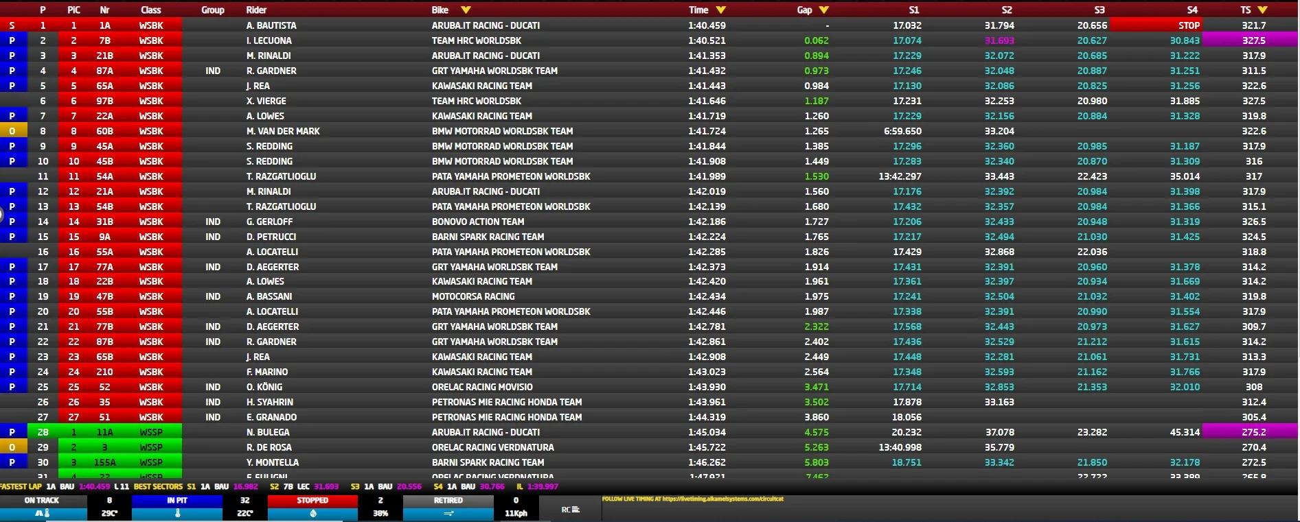The width and height of the screenshot is (1300, 522).
Task: Click bike number 97B
Action: click(x=104, y=101)
